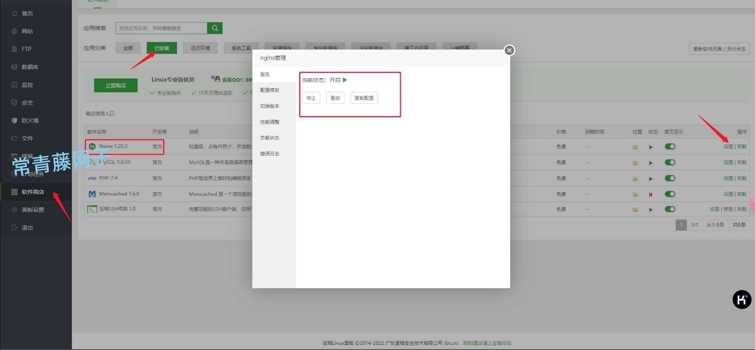Toggle homepage display for PHP-7.4
755x350 pixels.
tap(670, 178)
